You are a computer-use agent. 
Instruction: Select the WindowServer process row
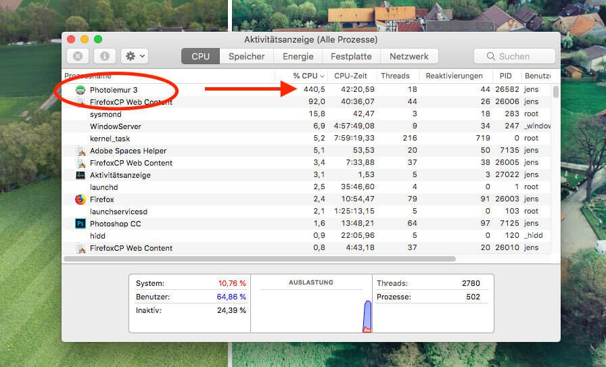coord(307,126)
